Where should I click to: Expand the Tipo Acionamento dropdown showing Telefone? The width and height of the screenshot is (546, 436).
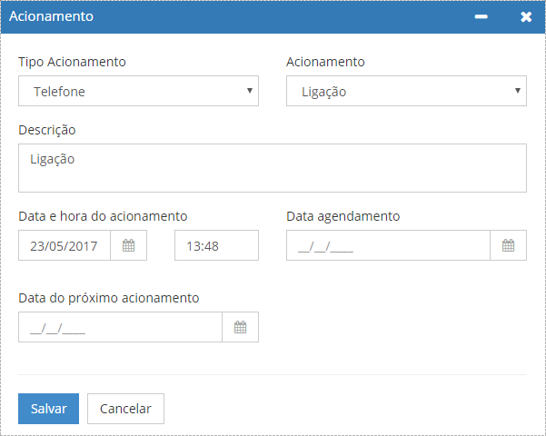point(138,91)
